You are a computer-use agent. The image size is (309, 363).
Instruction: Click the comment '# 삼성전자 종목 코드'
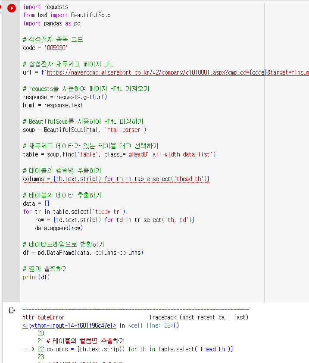click(x=53, y=40)
